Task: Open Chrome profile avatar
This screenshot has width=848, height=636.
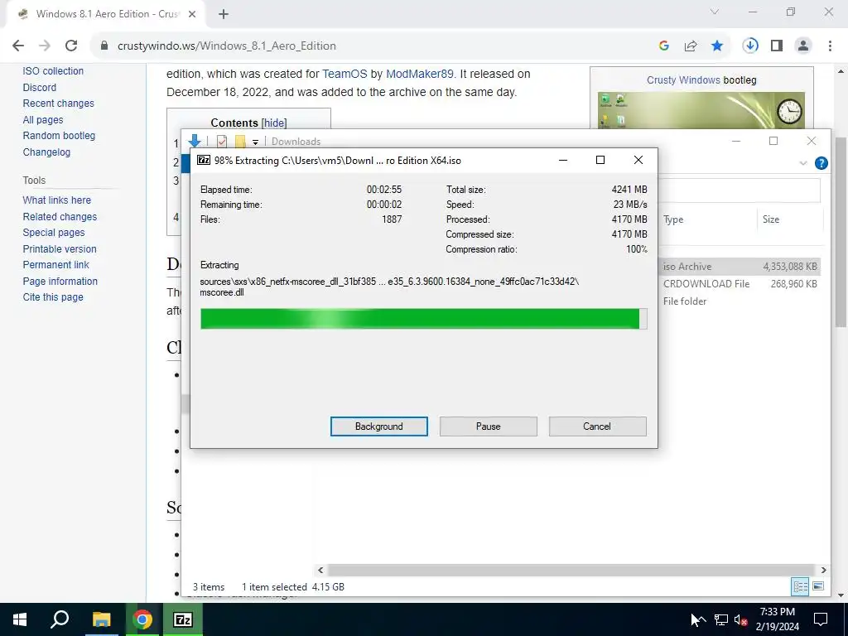Action: coord(803,46)
